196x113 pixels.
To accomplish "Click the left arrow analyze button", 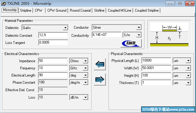I will [100, 64].
